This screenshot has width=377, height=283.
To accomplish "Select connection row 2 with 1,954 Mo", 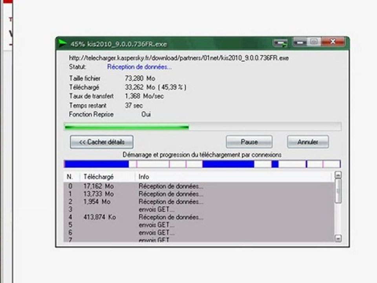I will (199, 202).
